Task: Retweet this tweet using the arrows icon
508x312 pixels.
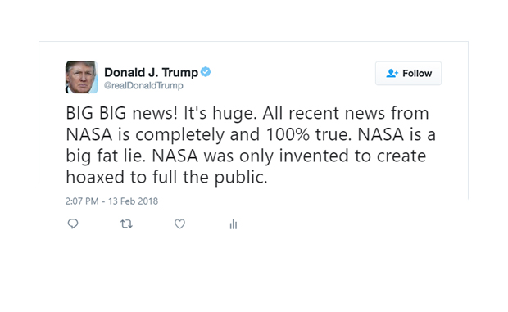Action: (x=126, y=224)
